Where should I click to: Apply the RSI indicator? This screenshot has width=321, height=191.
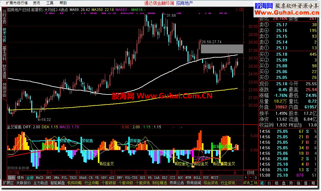[x=143, y=178]
